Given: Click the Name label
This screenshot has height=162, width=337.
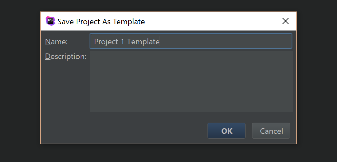Looking at the screenshot, I should click(56, 42).
